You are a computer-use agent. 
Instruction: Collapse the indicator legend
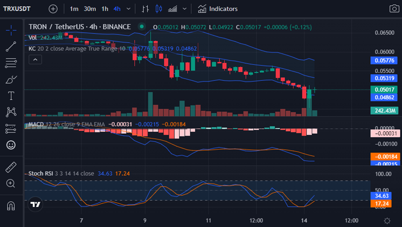click(x=35, y=60)
